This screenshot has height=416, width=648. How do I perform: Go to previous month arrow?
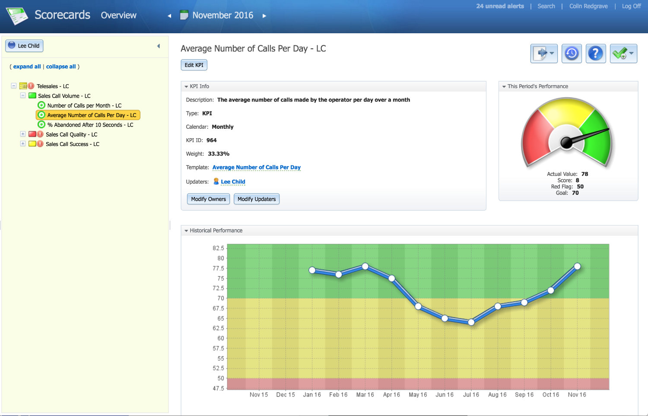tap(169, 16)
